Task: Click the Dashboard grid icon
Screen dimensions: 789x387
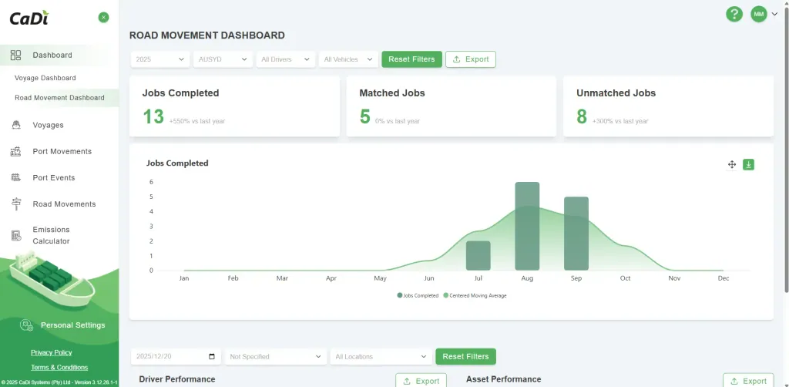Action: tap(15, 56)
